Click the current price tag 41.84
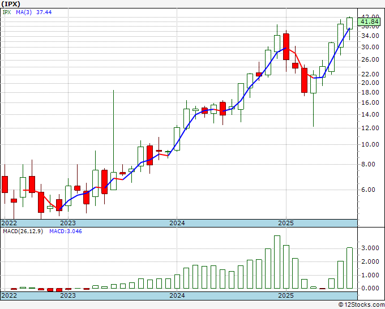385x309 pixels. [370, 22]
